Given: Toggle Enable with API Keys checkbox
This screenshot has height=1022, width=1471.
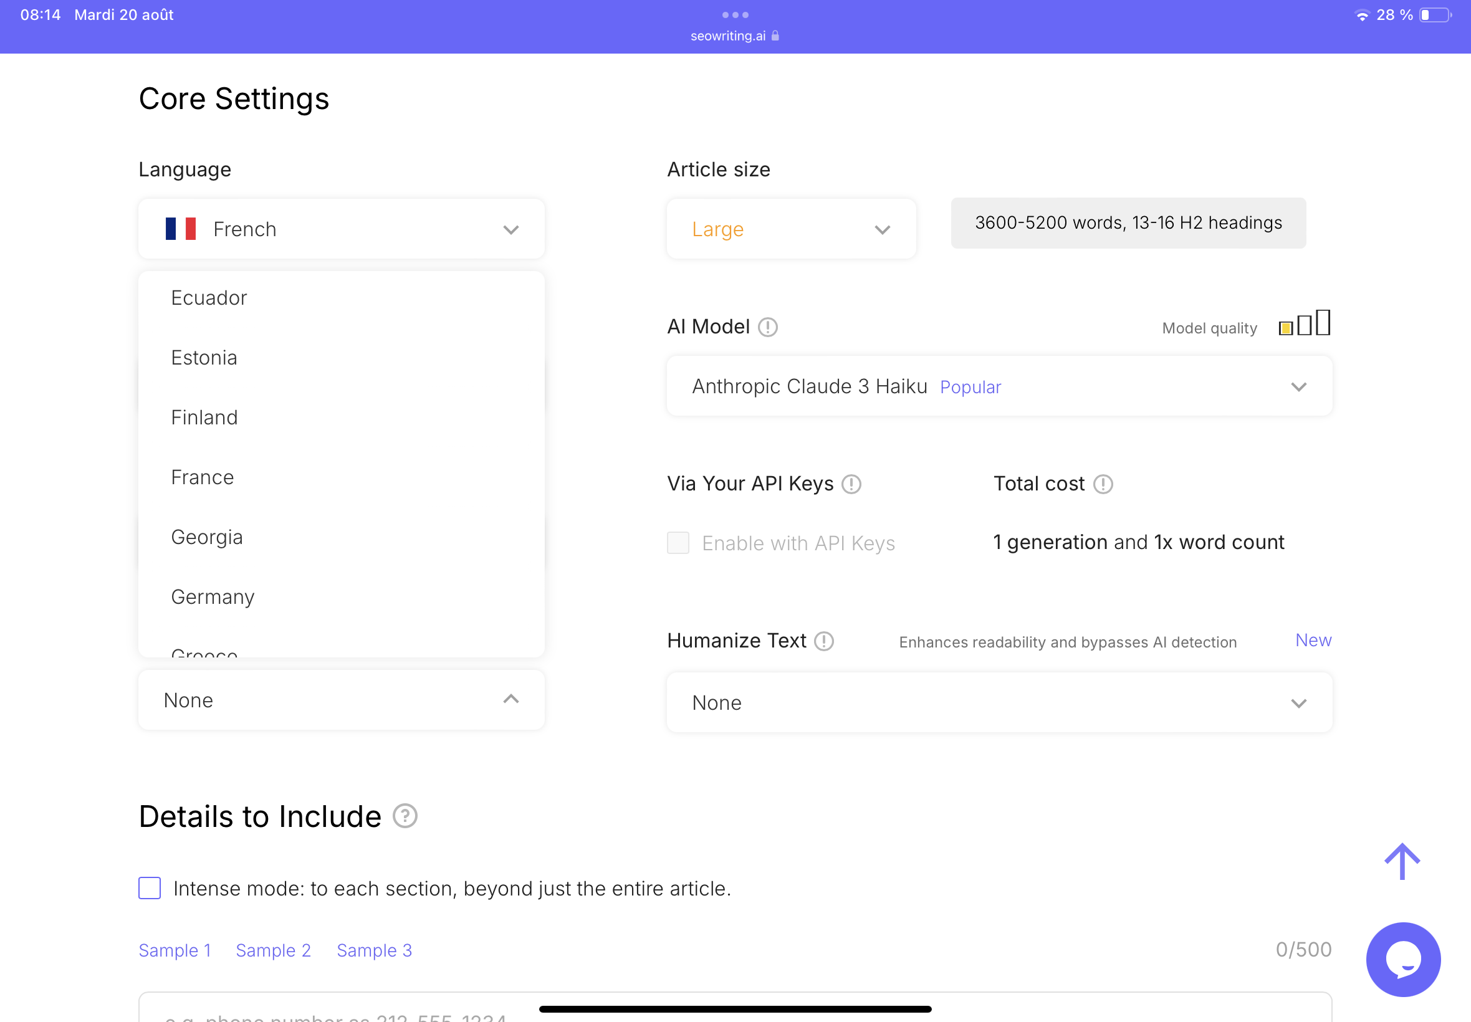Looking at the screenshot, I should coord(678,542).
